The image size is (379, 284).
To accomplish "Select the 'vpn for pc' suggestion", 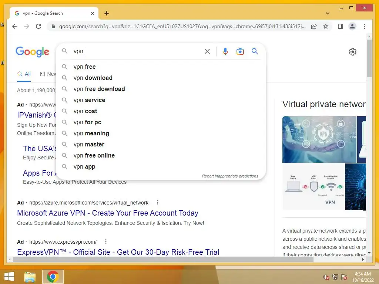I will point(161,122).
